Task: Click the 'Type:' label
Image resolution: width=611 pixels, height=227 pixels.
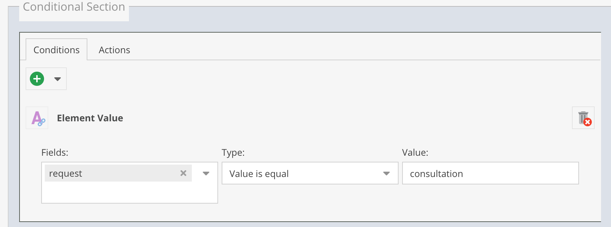Action: 233,153
